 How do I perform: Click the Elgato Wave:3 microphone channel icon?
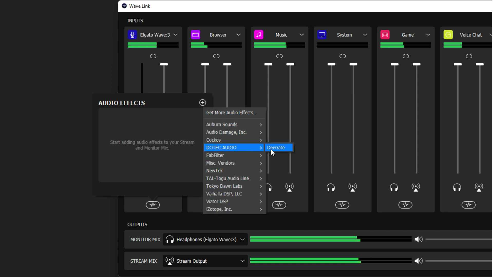tap(132, 35)
